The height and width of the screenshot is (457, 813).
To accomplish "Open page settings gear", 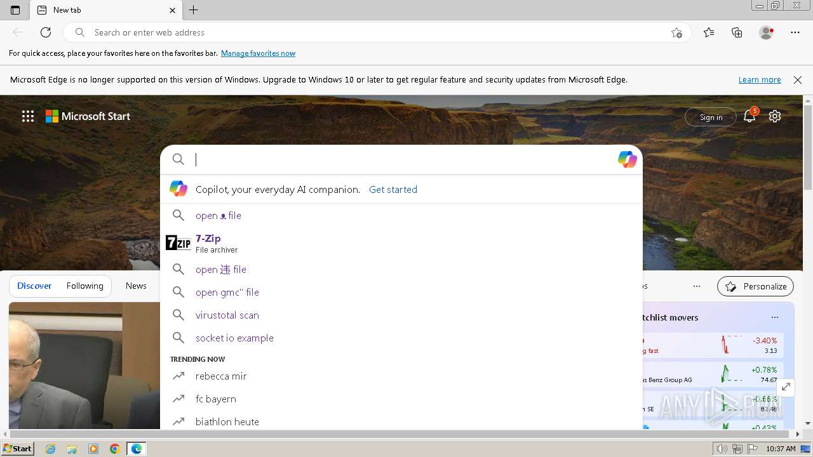I will pos(774,116).
